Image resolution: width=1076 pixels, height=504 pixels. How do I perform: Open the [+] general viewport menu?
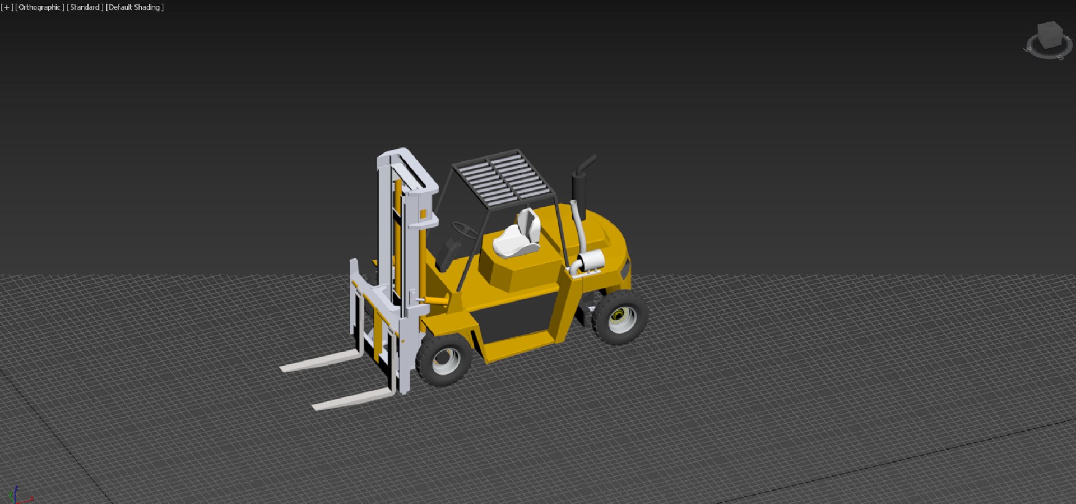coord(7,7)
